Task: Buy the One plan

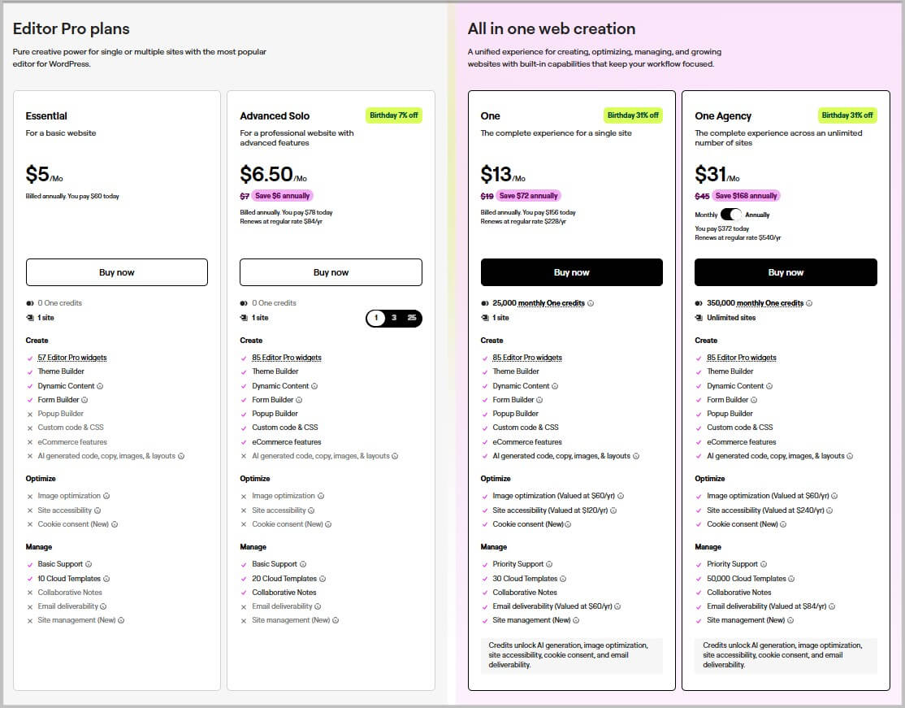Action: pyautogui.click(x=571, y=272)
